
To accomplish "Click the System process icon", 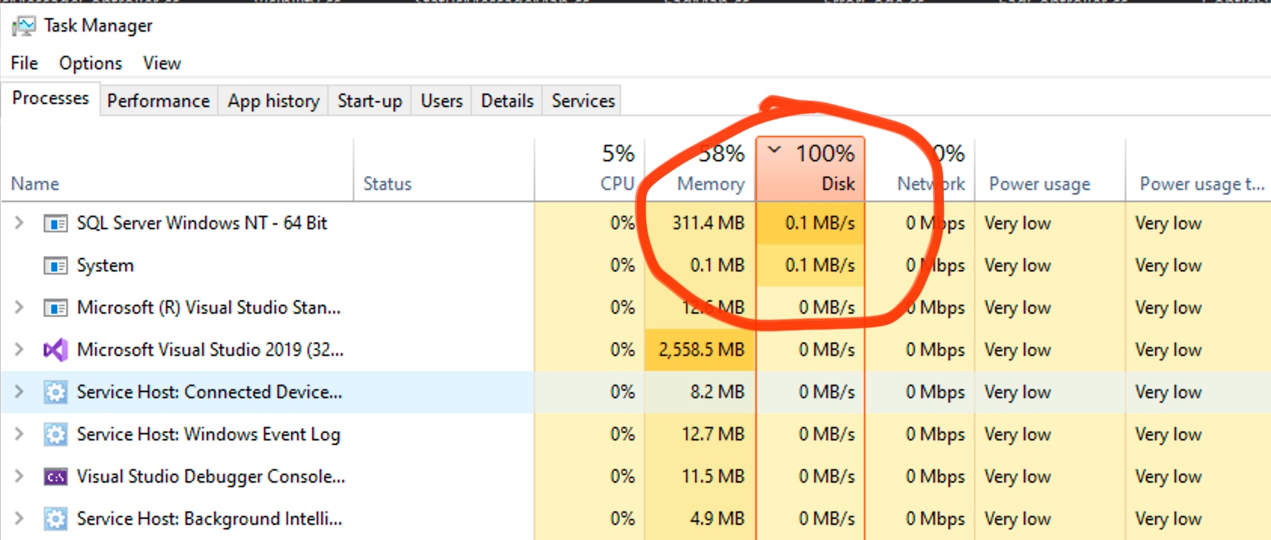I will pos(55,266).
